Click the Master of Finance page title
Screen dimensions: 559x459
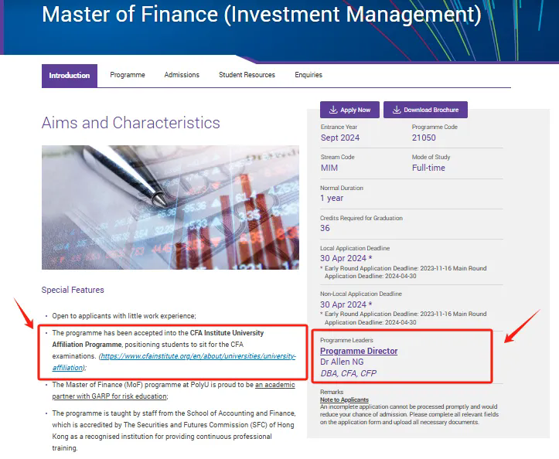tap(261, 14)
